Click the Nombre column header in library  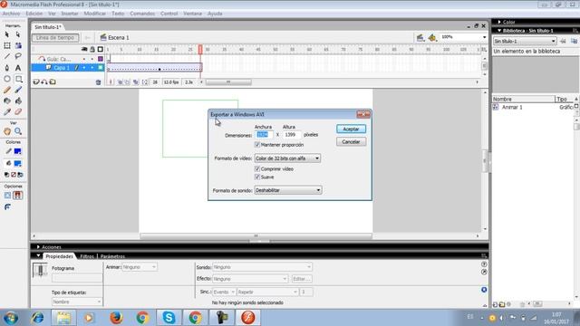click(524, 99)
